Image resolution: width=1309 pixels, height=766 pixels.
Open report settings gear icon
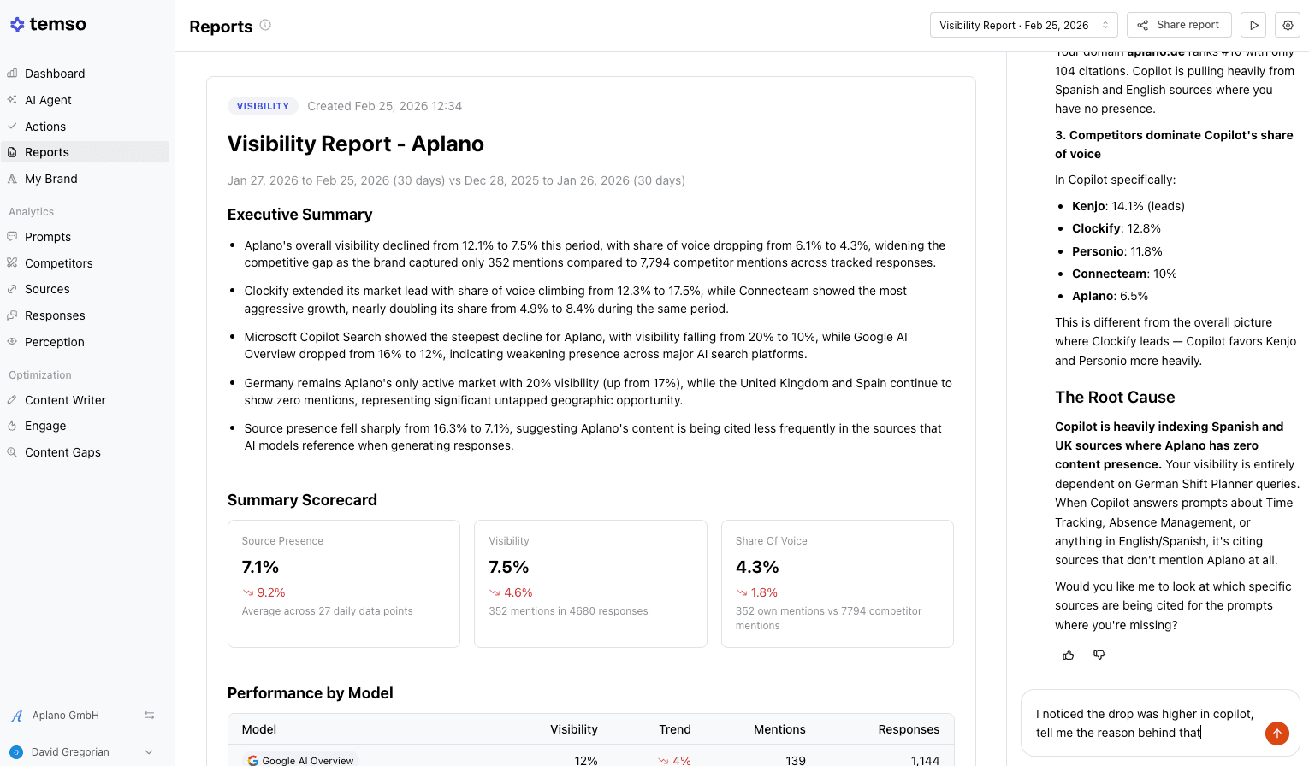click(x=1287, y=25)
